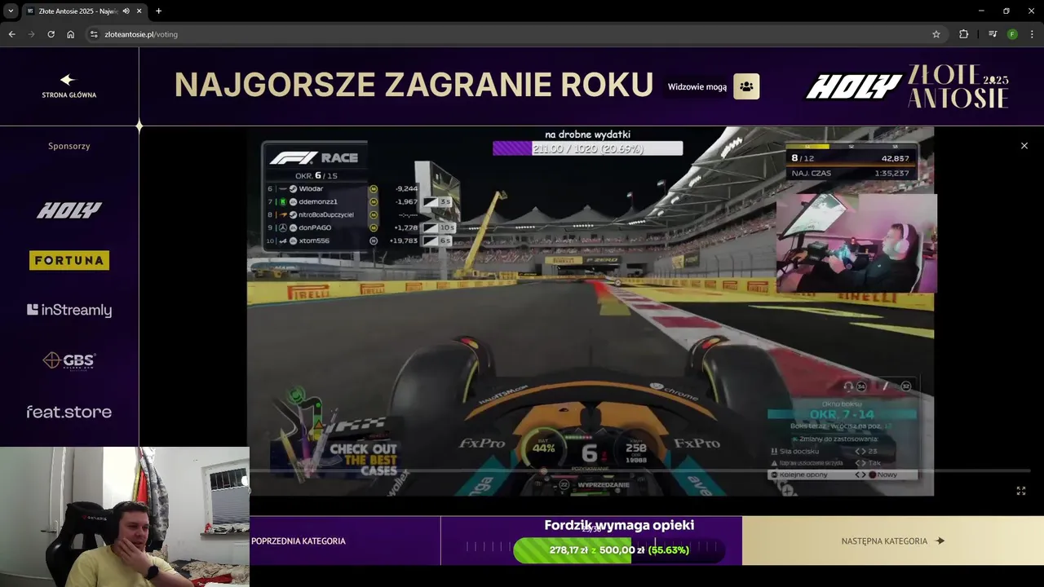The width and height of the screenshot is (1044, 587).
Task: Click the Sponsorzy heading
Action: 69,146
